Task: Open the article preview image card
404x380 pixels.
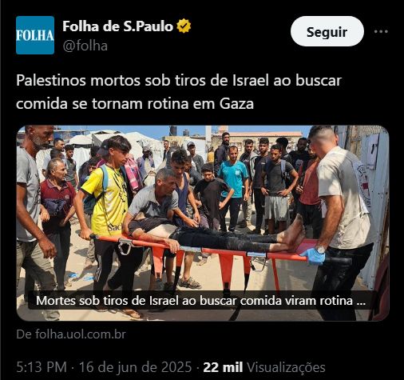Action: [203, 223]
